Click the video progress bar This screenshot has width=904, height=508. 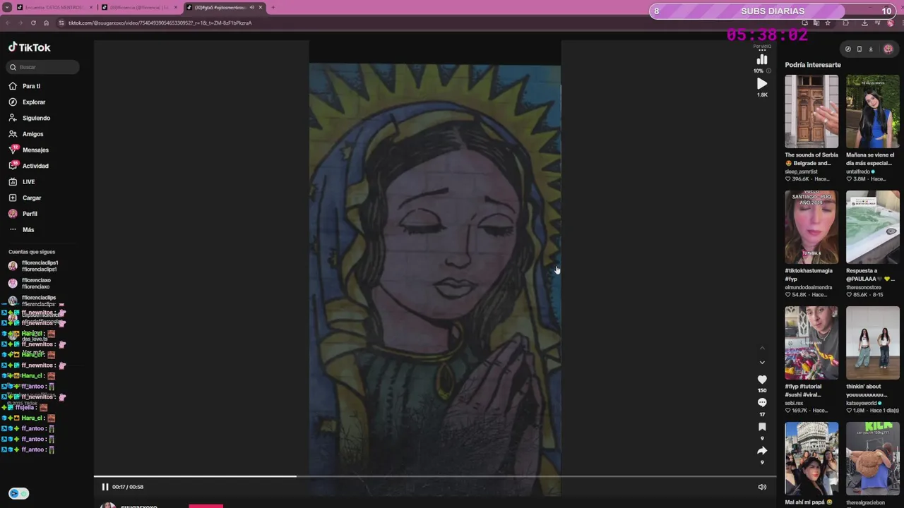[x=435, y=476]
